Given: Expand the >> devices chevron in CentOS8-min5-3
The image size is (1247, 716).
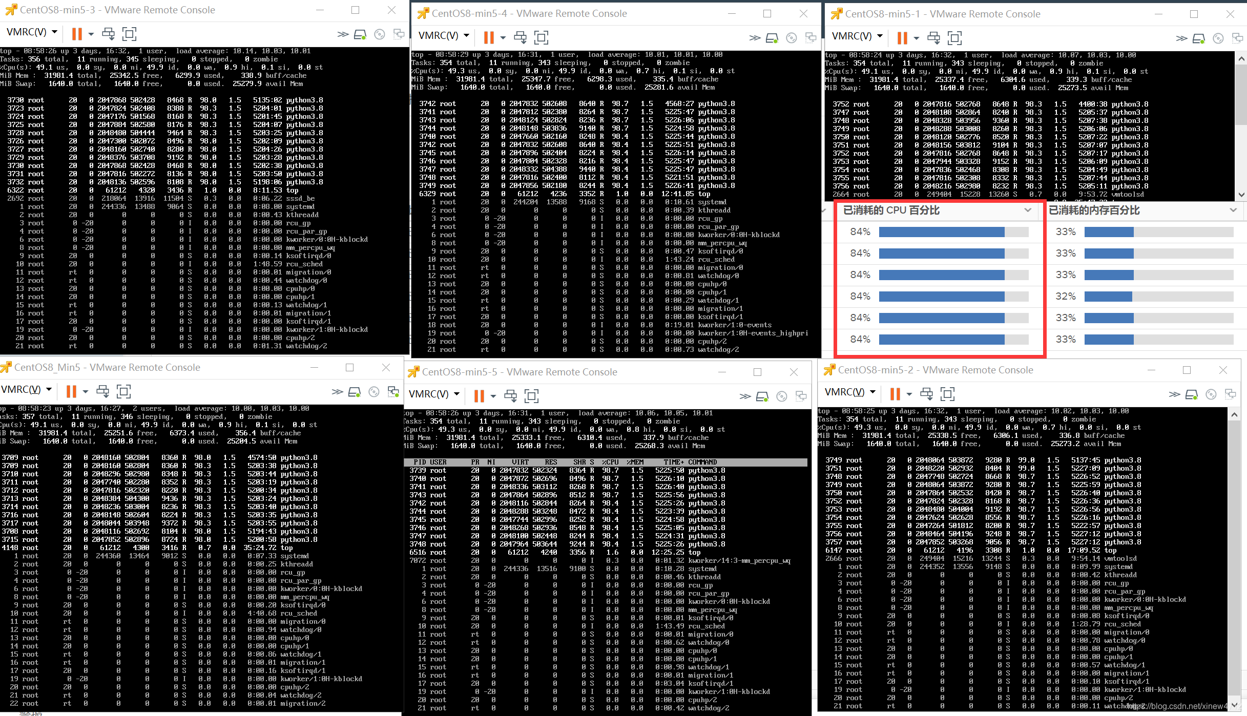Looking at the screenshot, I should (x=343, y=34).
